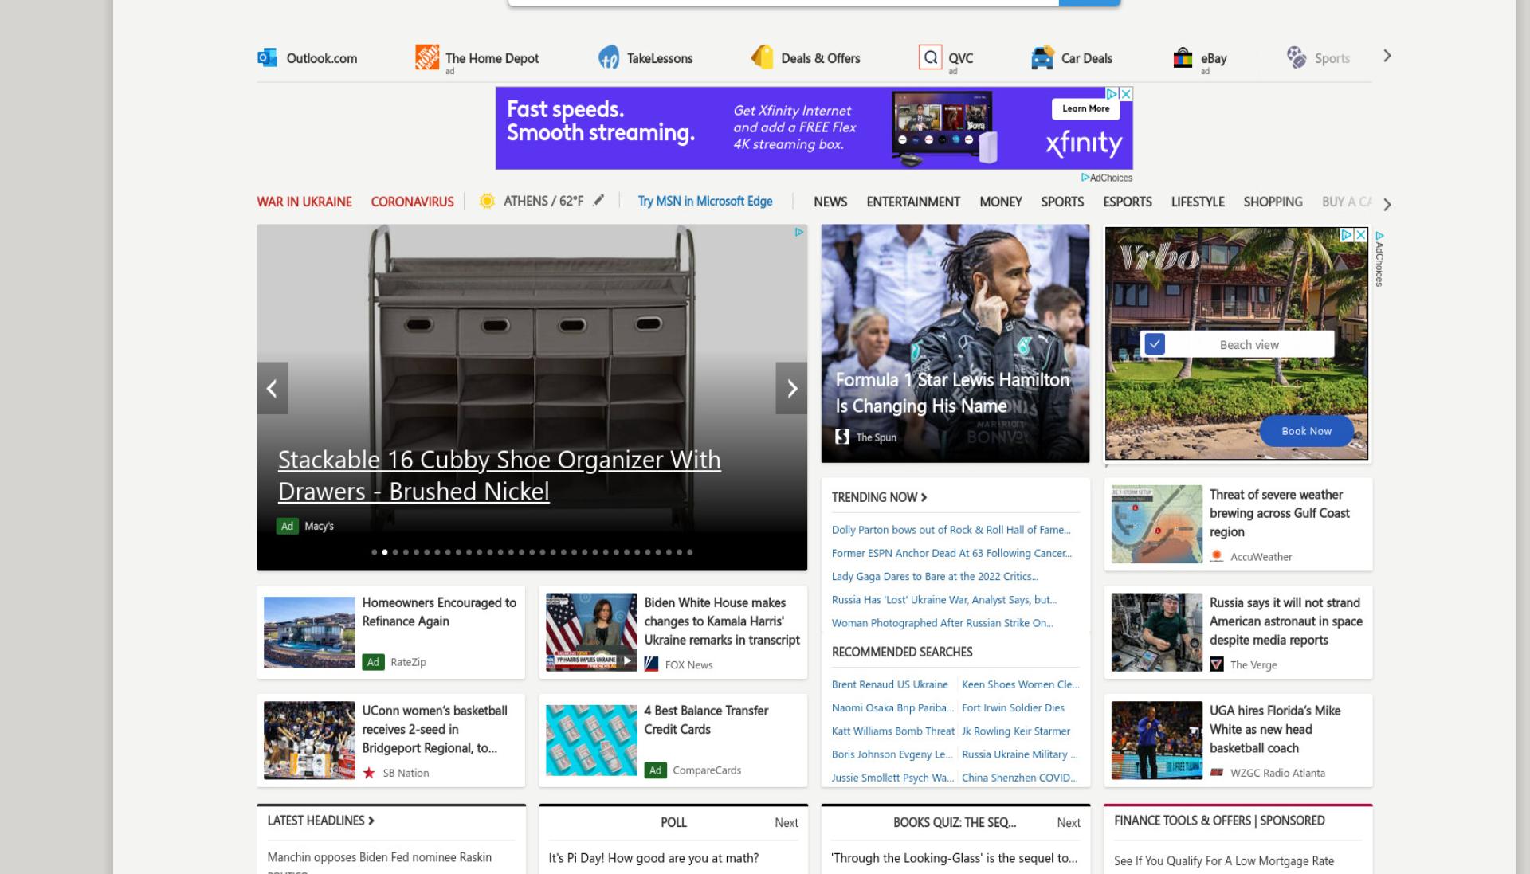Image resolution: width=1530 pixels, height=874 pixels.
Task: Click Next in the BOOKS QUIZ card
Action: tap(1068, 823)
